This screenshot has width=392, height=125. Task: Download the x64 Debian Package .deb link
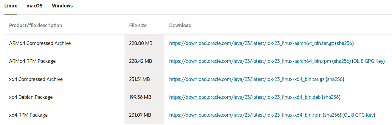click(245, 97)
